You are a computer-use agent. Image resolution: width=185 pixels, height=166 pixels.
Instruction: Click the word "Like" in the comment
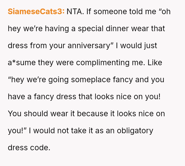pyautogui.click(x=155, y=63)
